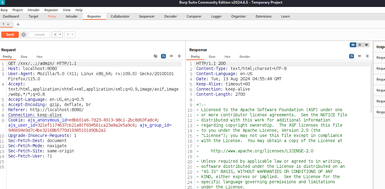Switch to the Comparer tab
The width and height of the screenshot is (385, 189).
(x=194, y=16)
